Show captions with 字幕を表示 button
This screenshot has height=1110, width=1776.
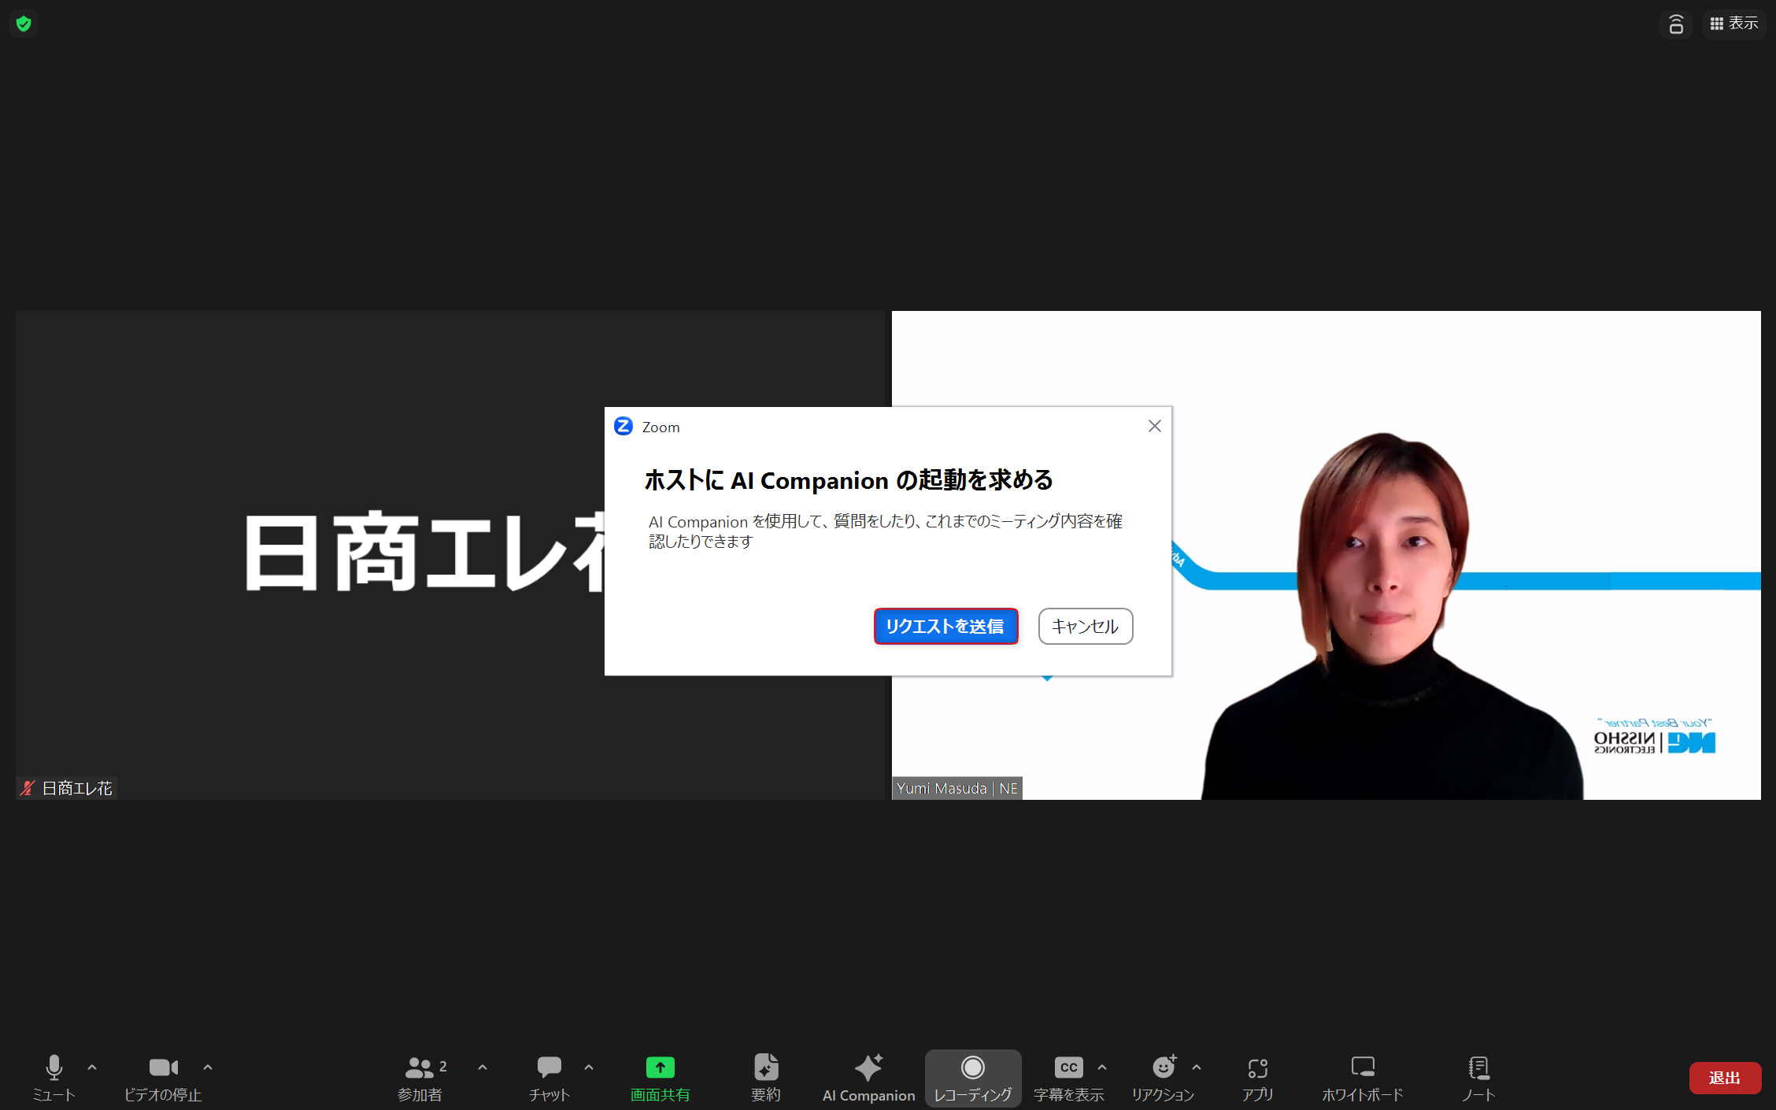pyautogui.click(x=1068, y=1078)
